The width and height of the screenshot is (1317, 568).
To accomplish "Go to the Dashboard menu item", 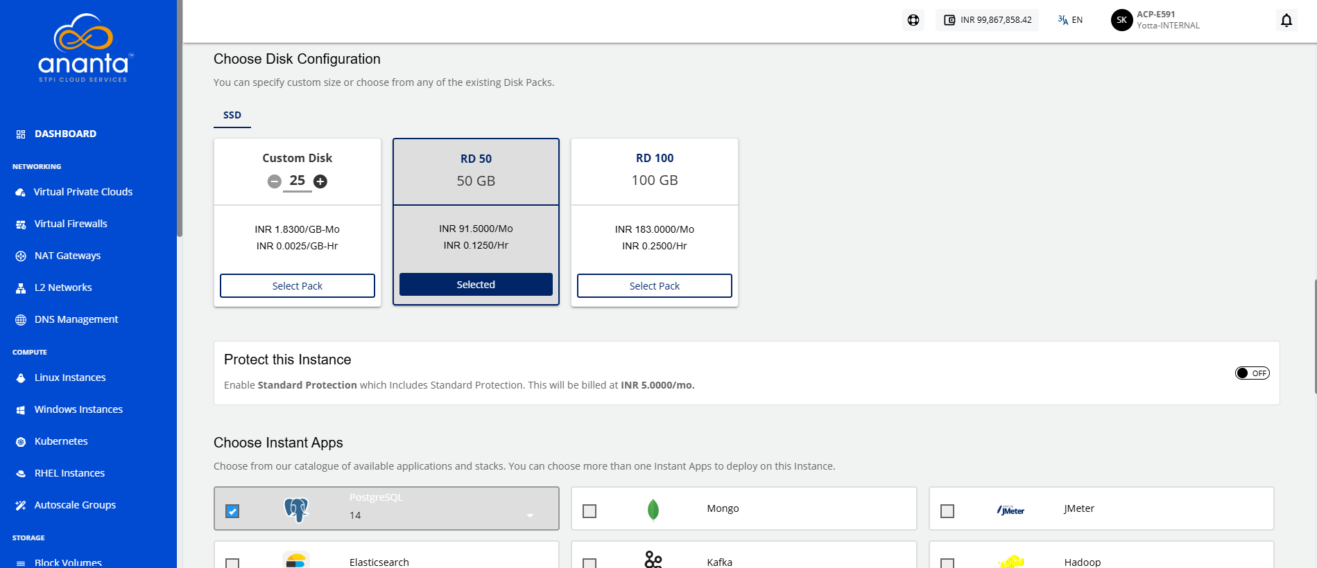I will tap(65, 134).
